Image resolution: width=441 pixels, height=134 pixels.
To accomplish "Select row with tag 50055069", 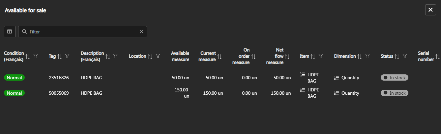I will pyautogui.click(x=59, y=93).
